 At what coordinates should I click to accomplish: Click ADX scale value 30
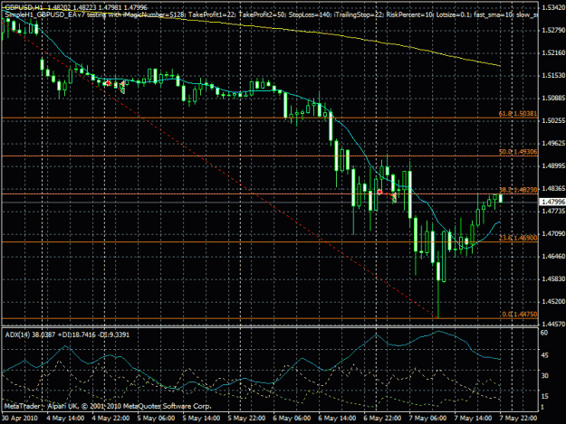(544, 376)
